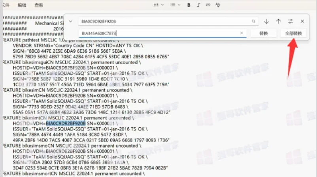This screenshot has width=317, height=177.
Task: Click the line 'SIGN="79DA 2B02 57D3'
Action: coord(71,162)
